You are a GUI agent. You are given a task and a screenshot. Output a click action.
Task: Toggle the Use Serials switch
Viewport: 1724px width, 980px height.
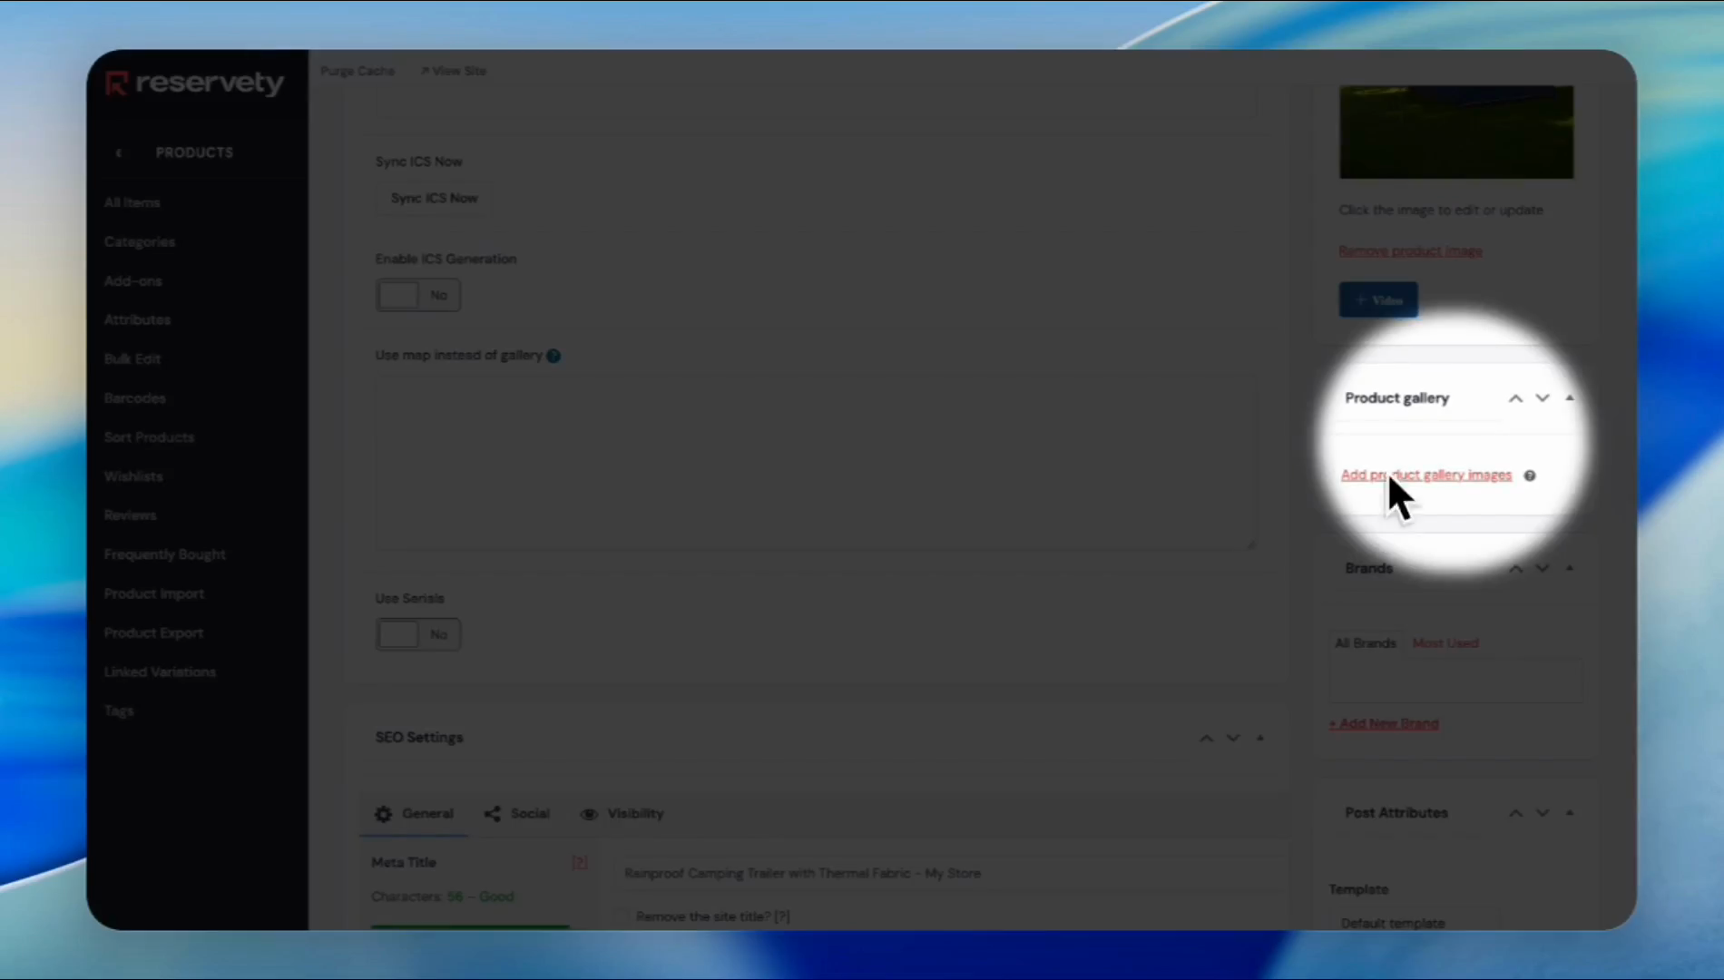(418, 634)
